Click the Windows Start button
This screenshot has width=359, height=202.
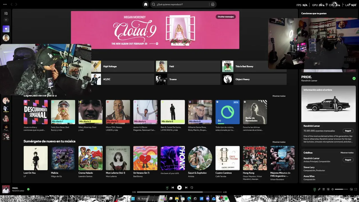pos(133,199)
